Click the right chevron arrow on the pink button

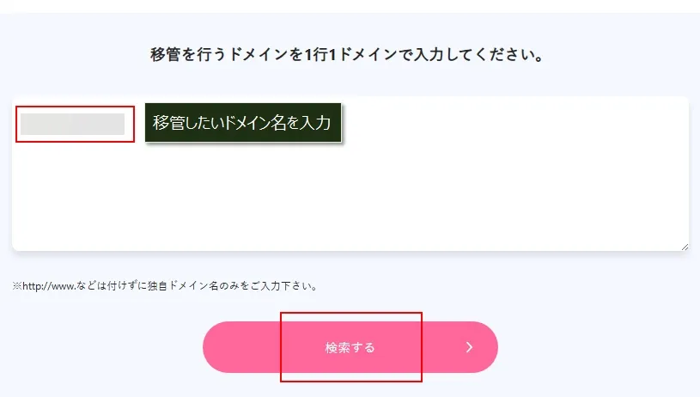[470, 347]
